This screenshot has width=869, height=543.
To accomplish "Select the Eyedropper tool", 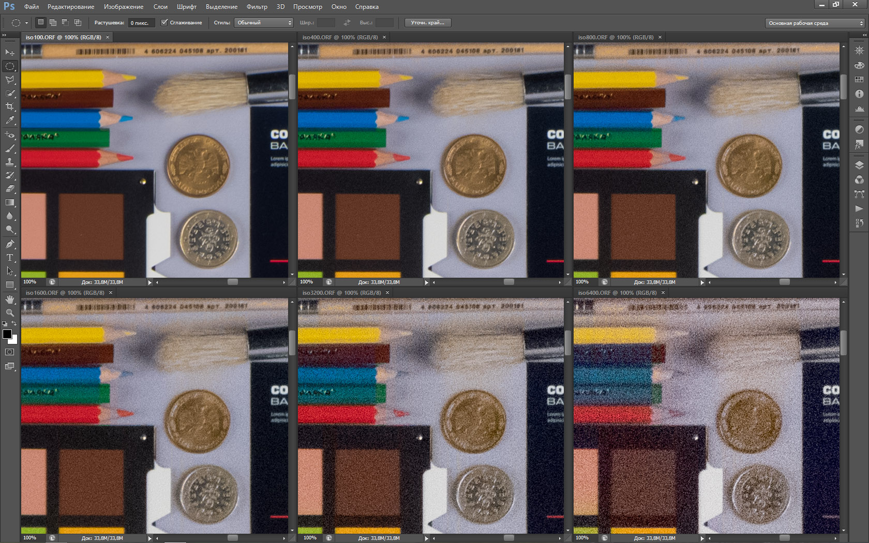I will (10, 120).
